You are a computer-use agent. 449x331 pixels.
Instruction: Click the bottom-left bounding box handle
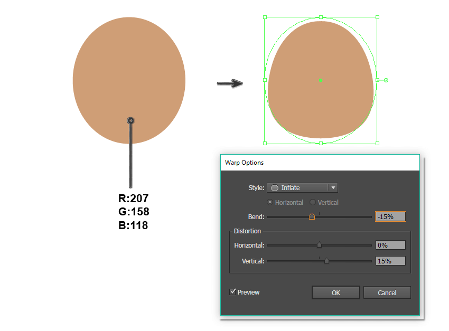tap(265, 143)
